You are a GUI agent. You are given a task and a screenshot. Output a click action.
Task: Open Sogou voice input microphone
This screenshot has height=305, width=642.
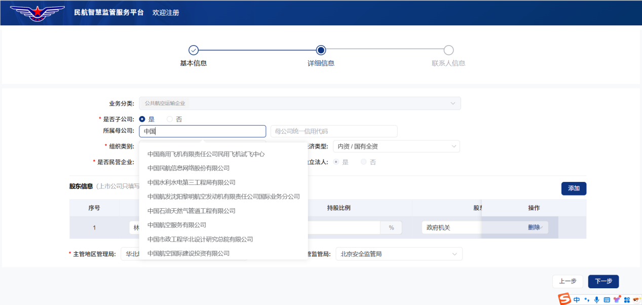point(596,299)
